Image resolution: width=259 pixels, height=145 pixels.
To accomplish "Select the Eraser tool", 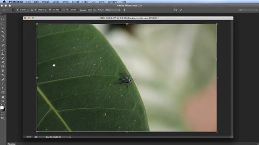I will (3, 62).
